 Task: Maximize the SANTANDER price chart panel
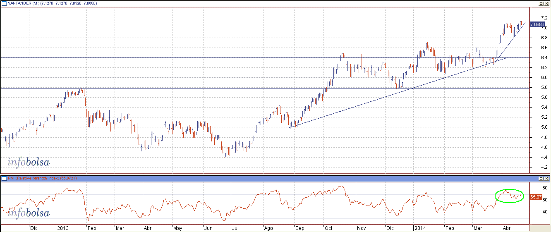pos(541,3)
